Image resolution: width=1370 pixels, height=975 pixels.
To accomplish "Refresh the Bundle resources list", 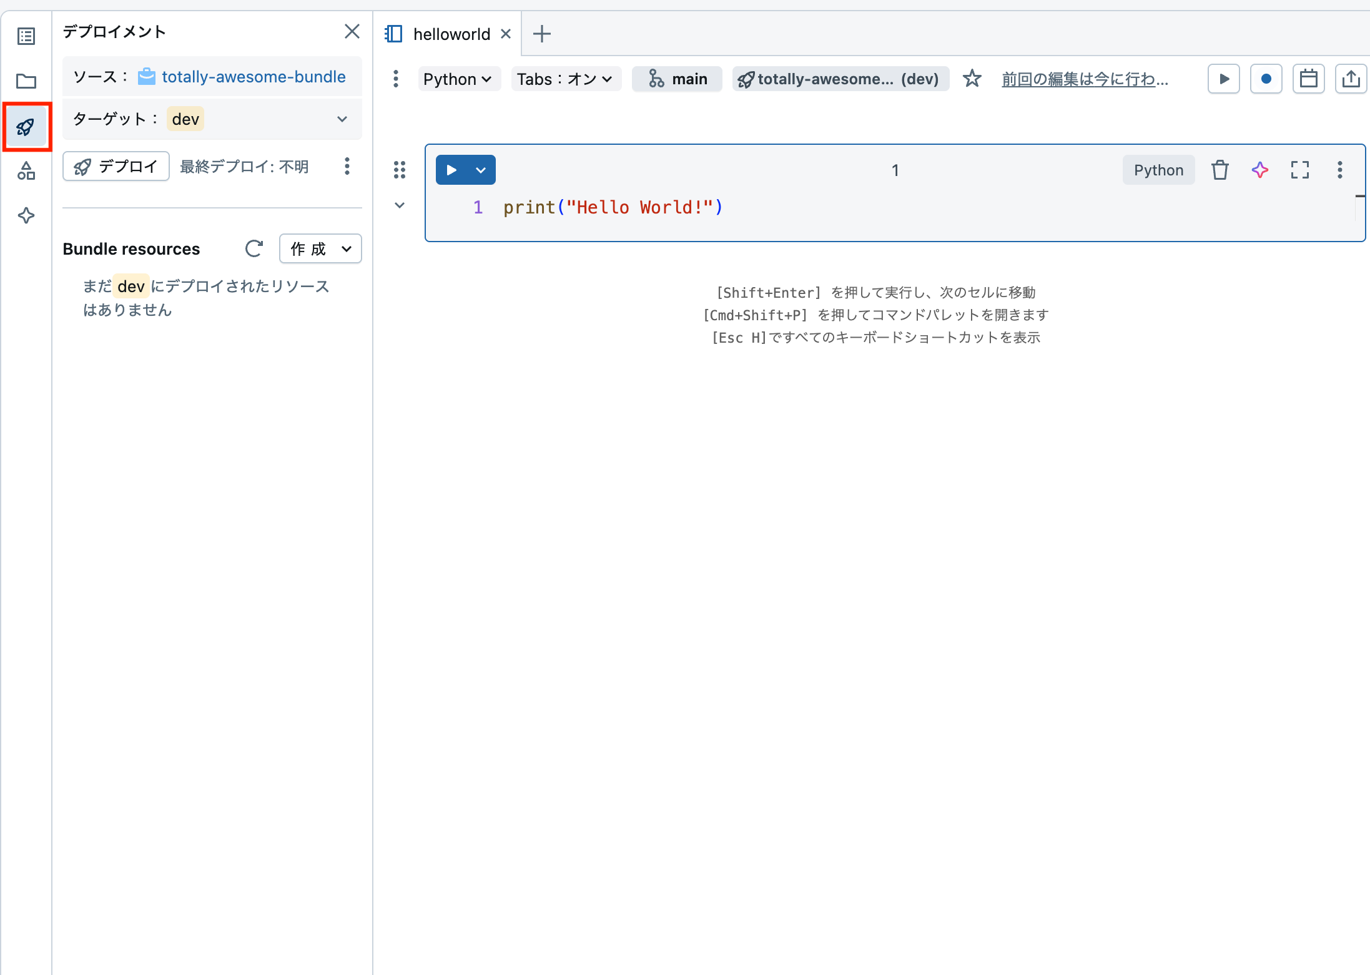I will coord(254,248).
